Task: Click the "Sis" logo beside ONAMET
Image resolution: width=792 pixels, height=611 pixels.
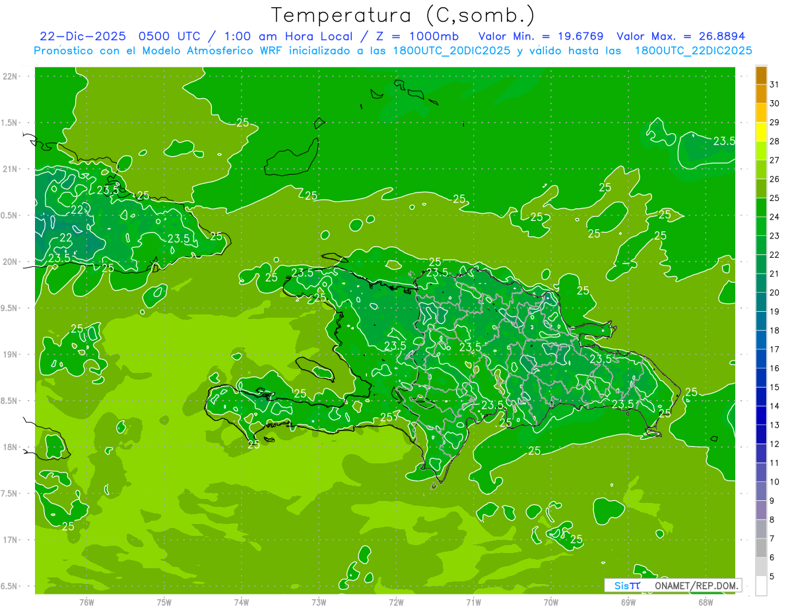Action: click(x=627, y=585)
